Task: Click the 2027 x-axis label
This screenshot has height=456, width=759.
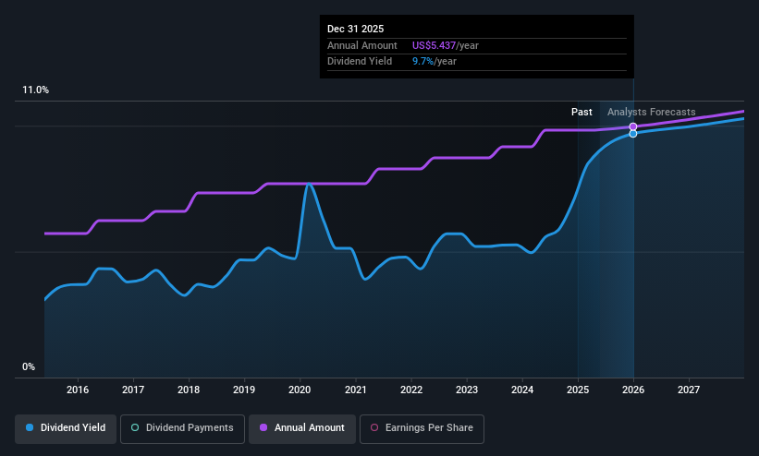Action: (689, 390)
